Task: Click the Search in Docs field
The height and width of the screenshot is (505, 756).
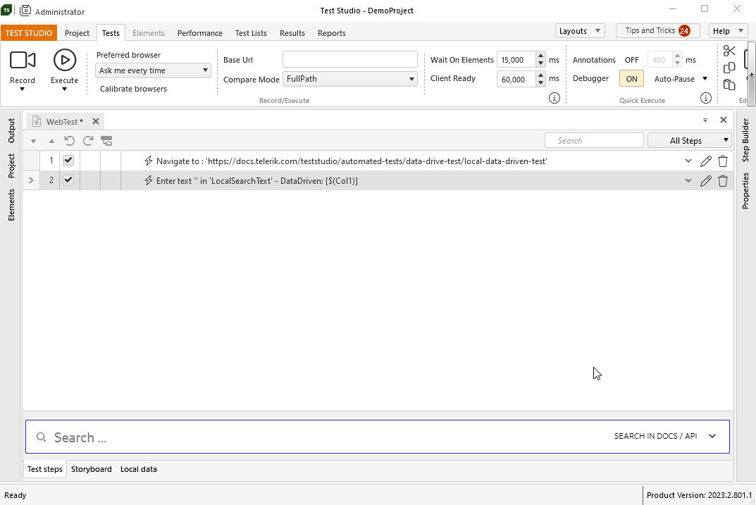Action: (x=378, y=437)
